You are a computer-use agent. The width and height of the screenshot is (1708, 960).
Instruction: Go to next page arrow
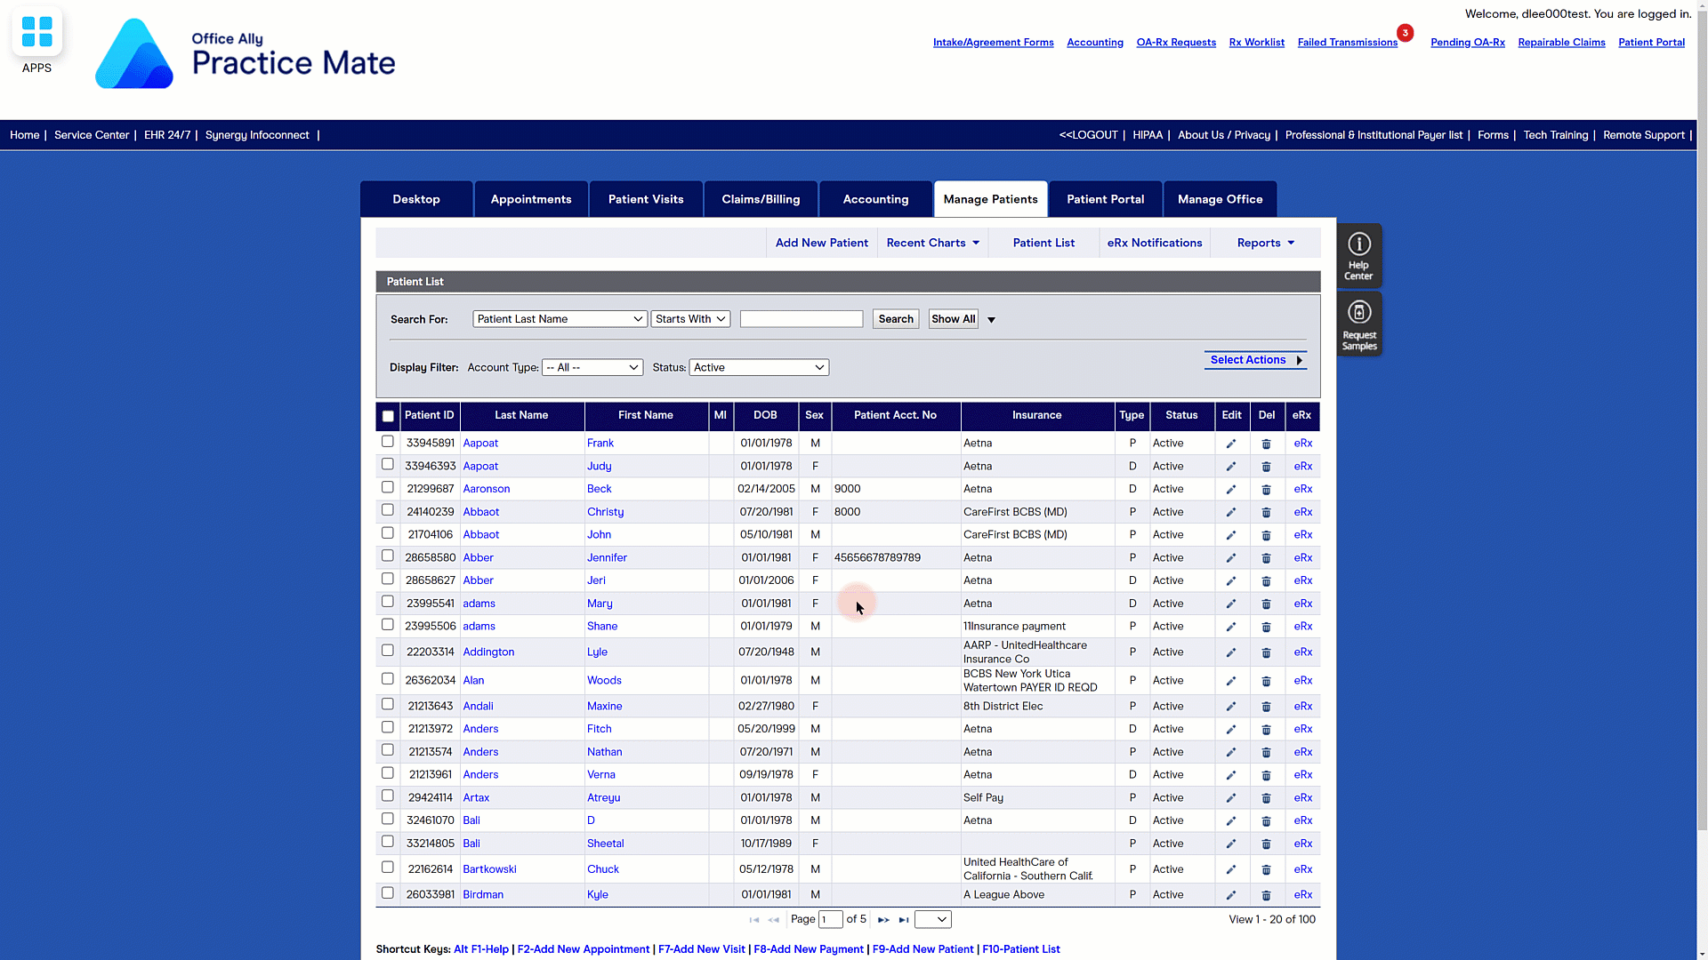(883, 920)
